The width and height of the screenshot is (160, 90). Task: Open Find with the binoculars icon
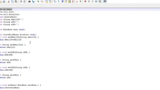[x=29, y=1]
